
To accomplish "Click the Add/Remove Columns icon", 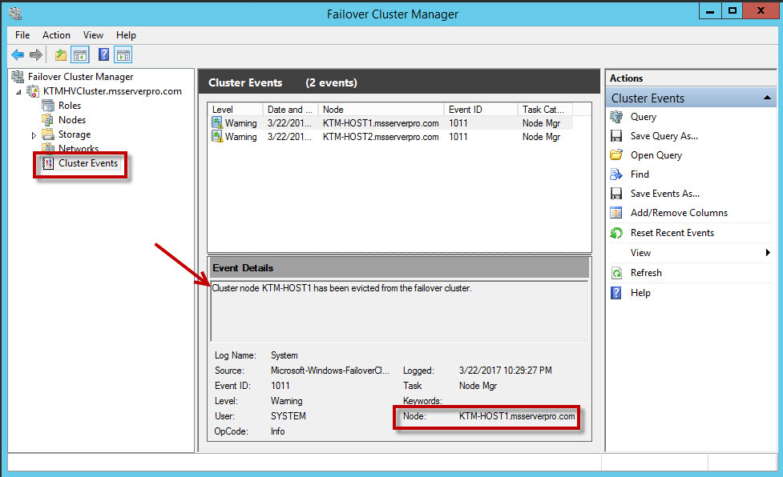I will click(x=616, y=213).
